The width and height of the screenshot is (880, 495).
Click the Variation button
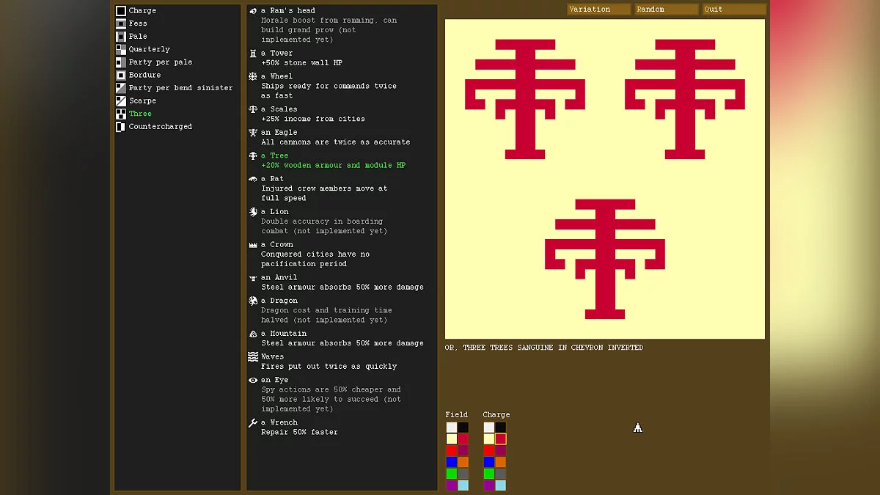click(598, 10)
